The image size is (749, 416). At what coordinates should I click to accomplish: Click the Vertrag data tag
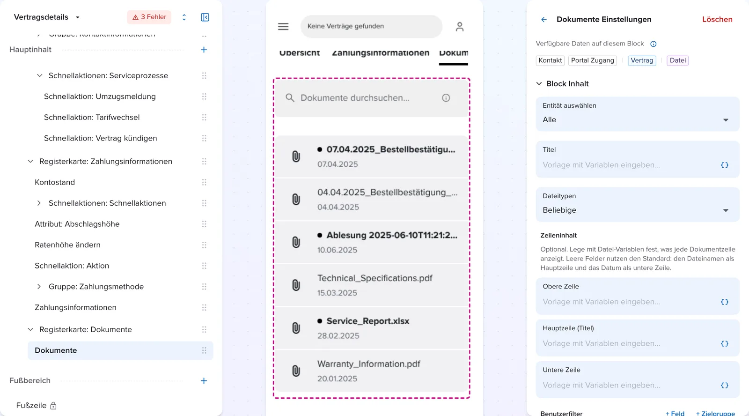pos(642,60)
